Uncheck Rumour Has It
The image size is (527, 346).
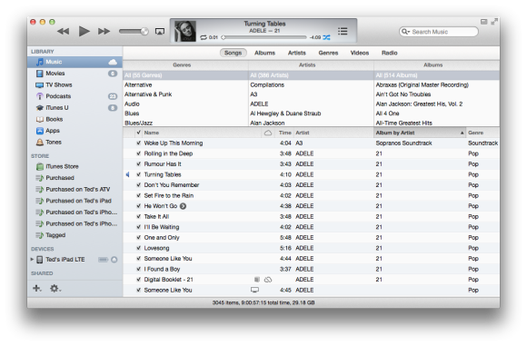click(138, 164)
